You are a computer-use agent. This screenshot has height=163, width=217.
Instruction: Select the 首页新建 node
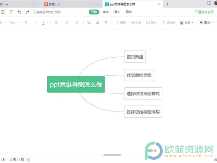point(135,57)
